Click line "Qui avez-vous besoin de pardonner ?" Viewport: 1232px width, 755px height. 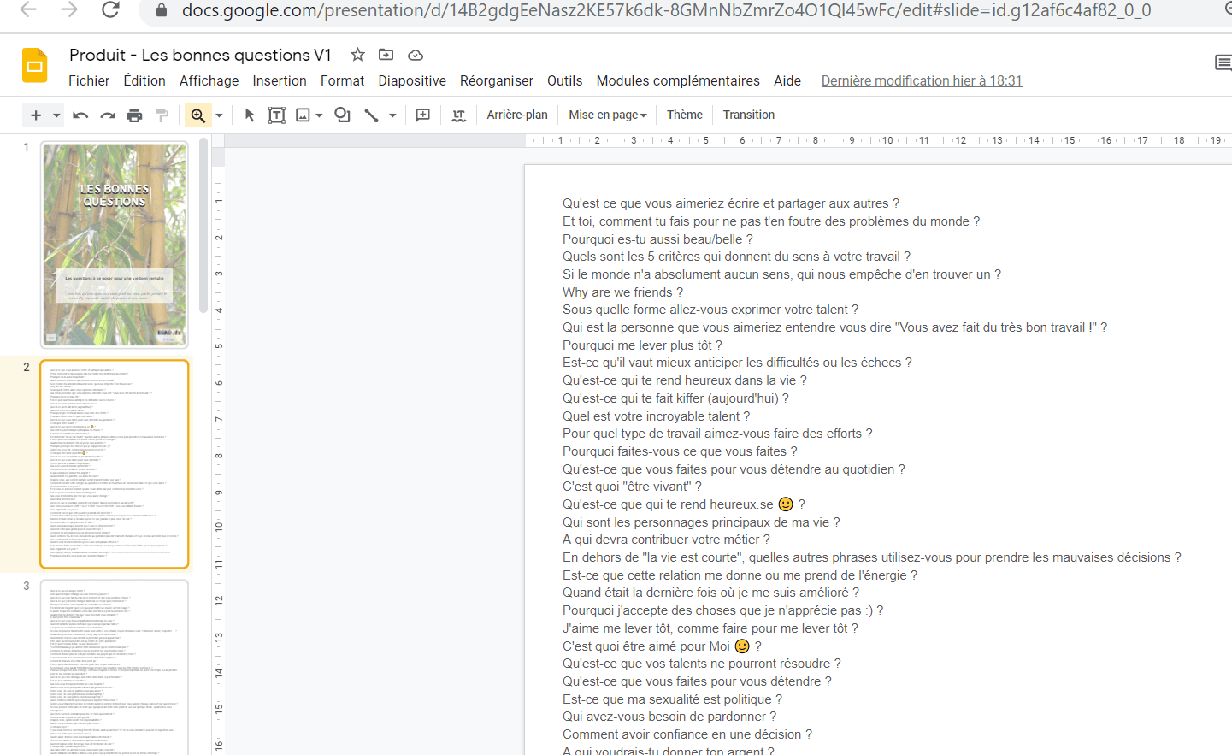click(x=669, y=717)
